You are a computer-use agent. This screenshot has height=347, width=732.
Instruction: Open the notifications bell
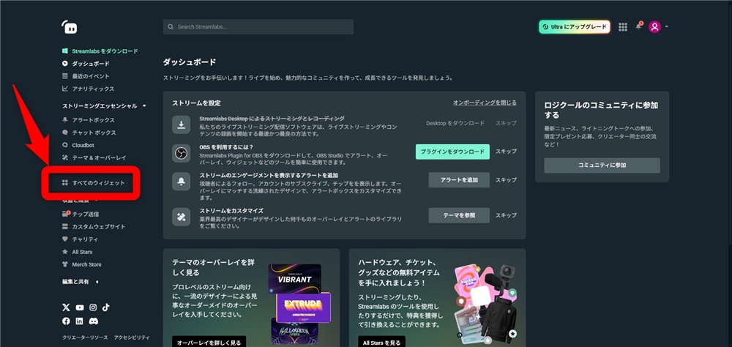tap(638, 26)
